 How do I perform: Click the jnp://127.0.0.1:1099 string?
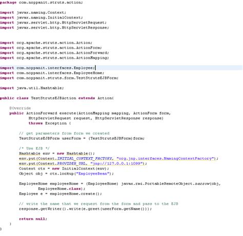point(116,163)
